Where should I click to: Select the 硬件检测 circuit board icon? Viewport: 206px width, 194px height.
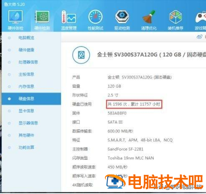42,17
